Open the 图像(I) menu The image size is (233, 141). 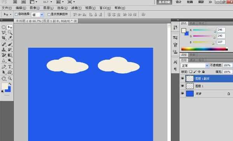(35, 8)
